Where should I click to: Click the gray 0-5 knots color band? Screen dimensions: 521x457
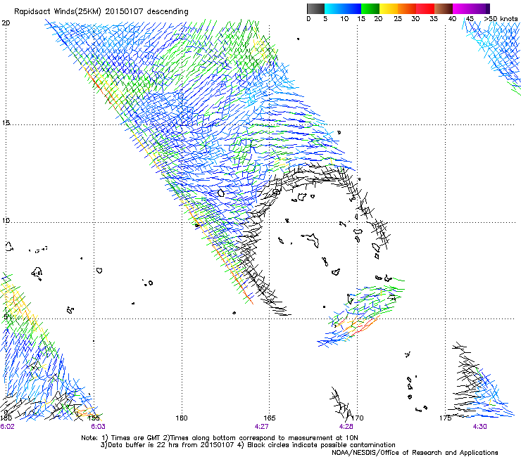315,8
